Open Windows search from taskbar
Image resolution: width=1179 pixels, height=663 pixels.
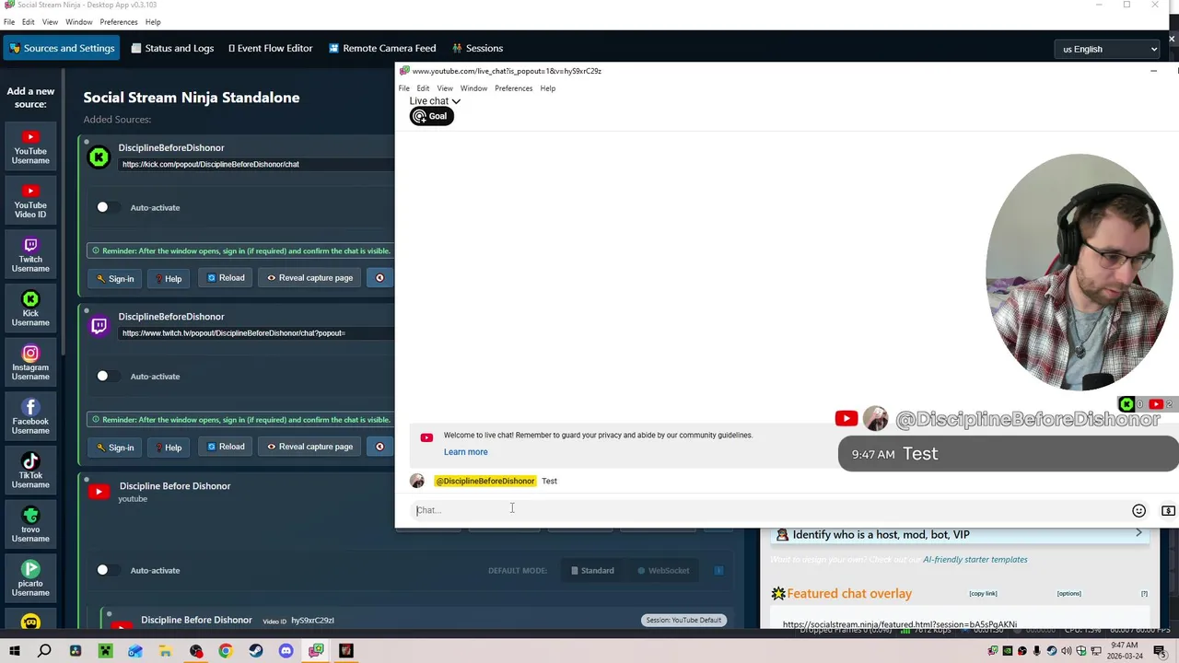(44, 651)
